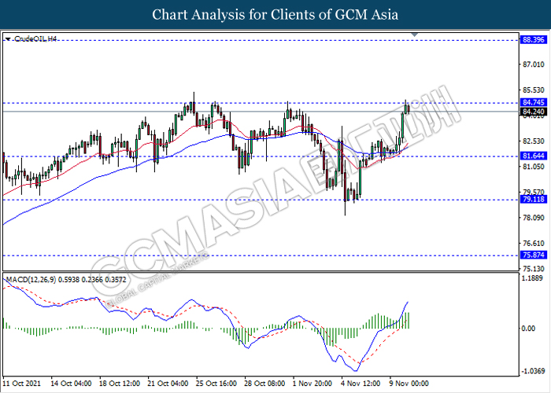551x393 pixels.
Task: Click the 1.1889 MACD scale value
Action: tap(534, 278)
